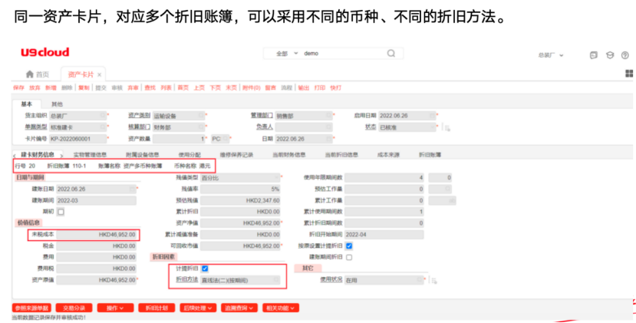
Task: Click the 参照来源单据 button
Action: pos(32,308)
